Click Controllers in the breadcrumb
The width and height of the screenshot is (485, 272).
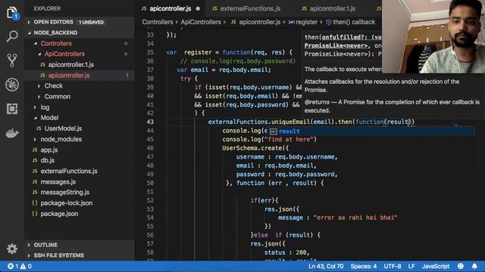pyautogui.click(x=158, y=22)
